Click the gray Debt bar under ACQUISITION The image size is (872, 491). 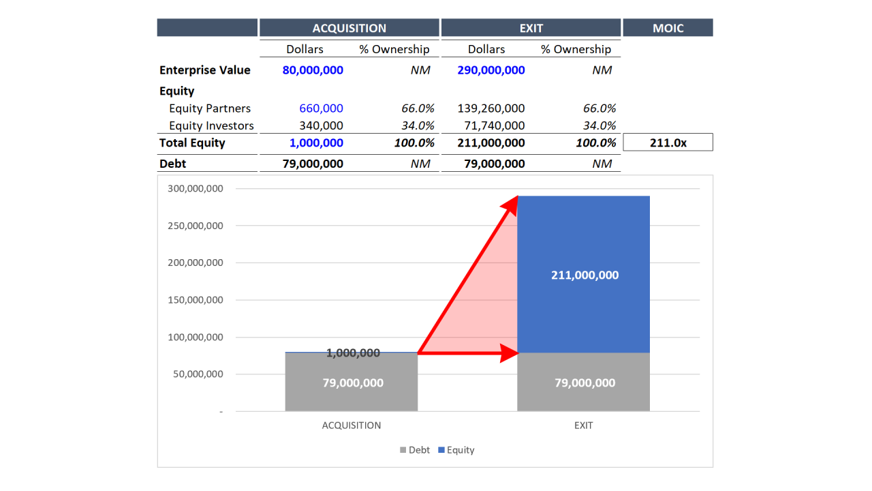(351, 383)
